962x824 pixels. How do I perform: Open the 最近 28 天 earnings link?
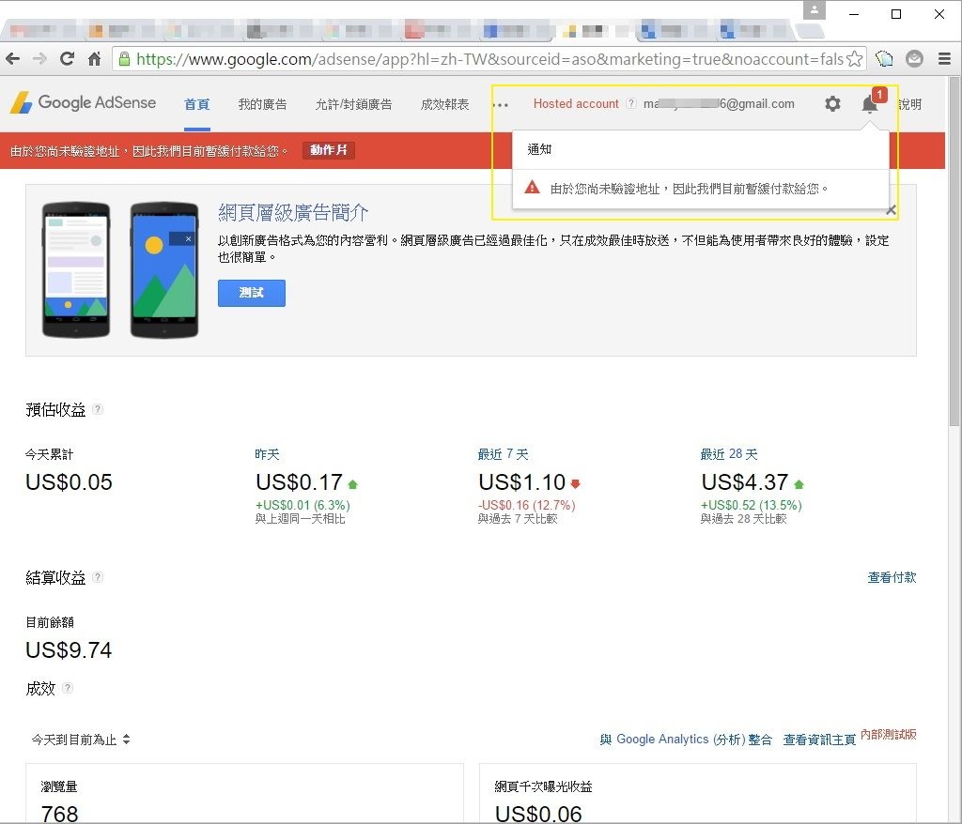(729, 454)
